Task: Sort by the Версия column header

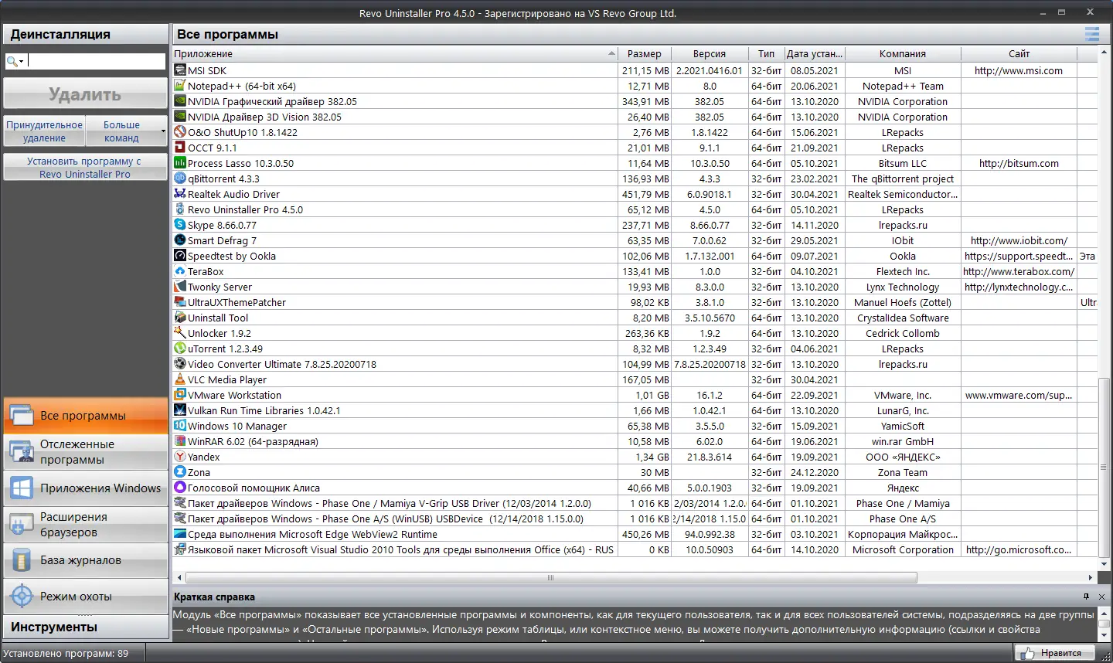Action: 710,53
